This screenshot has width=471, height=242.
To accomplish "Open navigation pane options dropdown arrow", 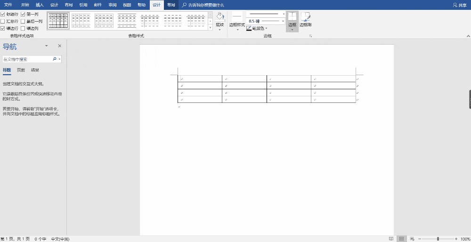I will point(46,46).
